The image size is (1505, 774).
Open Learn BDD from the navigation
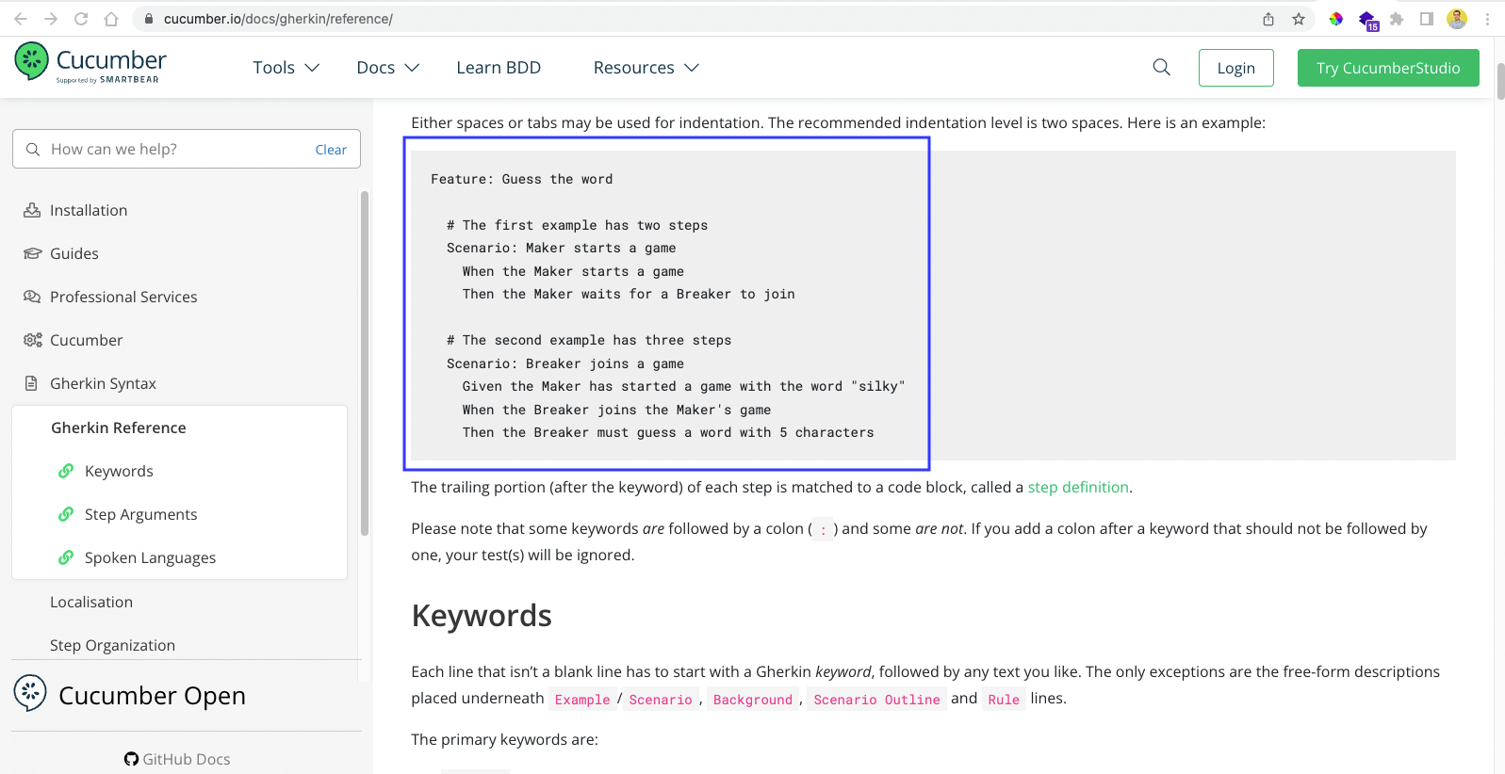(499, 68)
